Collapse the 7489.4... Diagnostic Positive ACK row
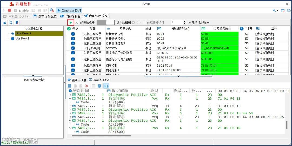The height and width of the screenshot is (146, 292). coord(70,121)
